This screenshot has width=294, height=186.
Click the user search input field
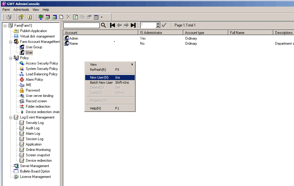[x=81, y=25]
